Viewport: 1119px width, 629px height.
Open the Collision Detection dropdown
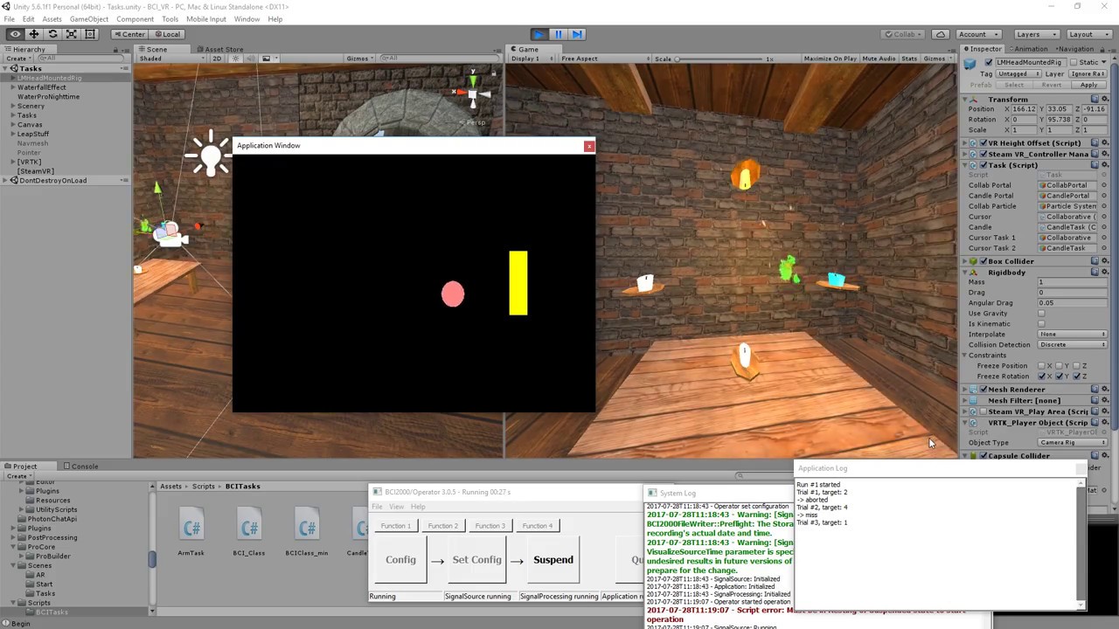click(1073, 344)
